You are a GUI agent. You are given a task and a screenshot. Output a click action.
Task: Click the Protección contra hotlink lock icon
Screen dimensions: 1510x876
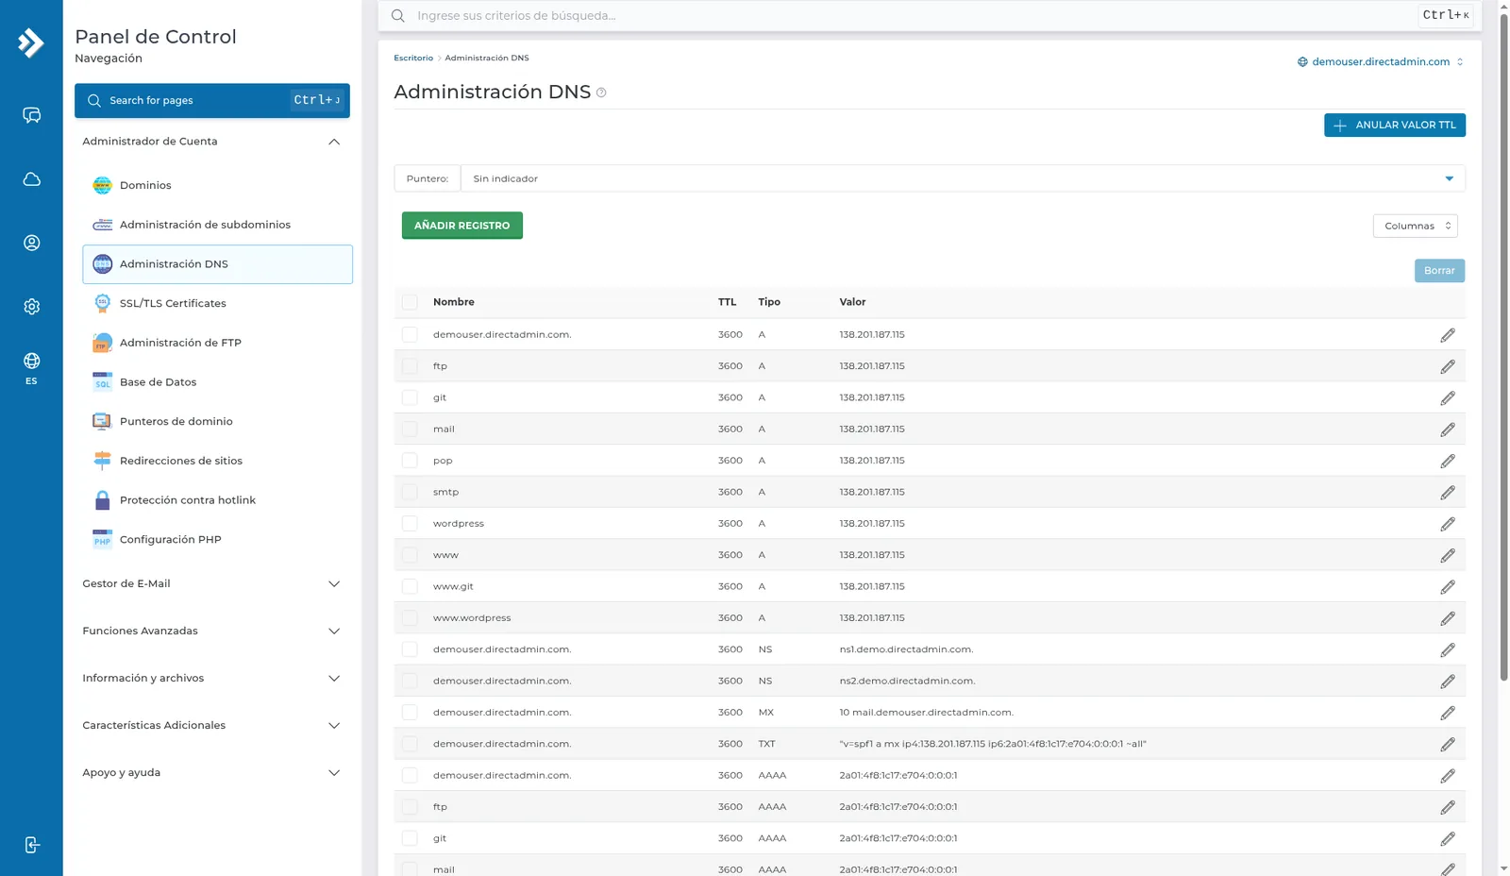tap(102, 500)
